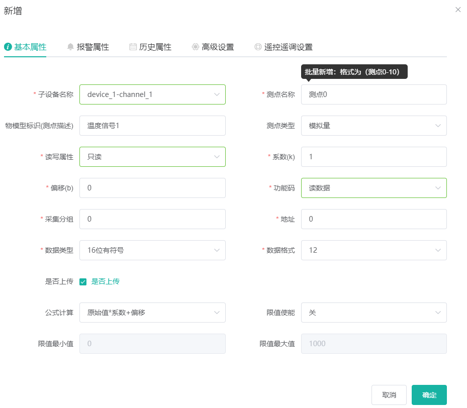The image size is (467, 408).
Task: Open the 数据类型 dropdown
Action: click(152, 250)
